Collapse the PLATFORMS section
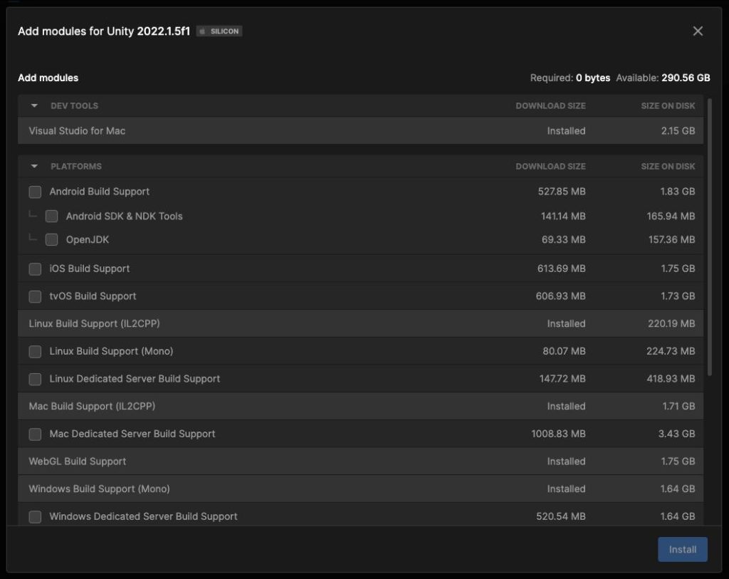 coord(34,166)
